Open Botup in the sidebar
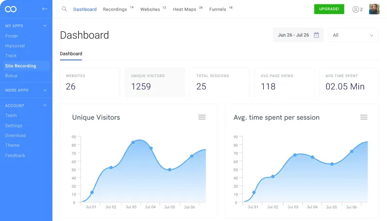The height and width of the screenshot is (221, 387). pyautogui.click(x=11, y=76)
